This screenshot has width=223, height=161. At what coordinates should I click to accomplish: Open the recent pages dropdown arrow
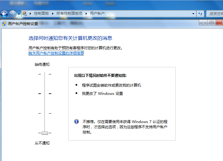point(19,14)
